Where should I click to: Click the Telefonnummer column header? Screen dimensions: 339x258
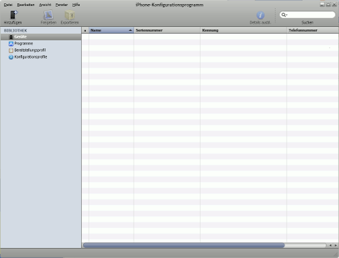click(x=313, y=30)
